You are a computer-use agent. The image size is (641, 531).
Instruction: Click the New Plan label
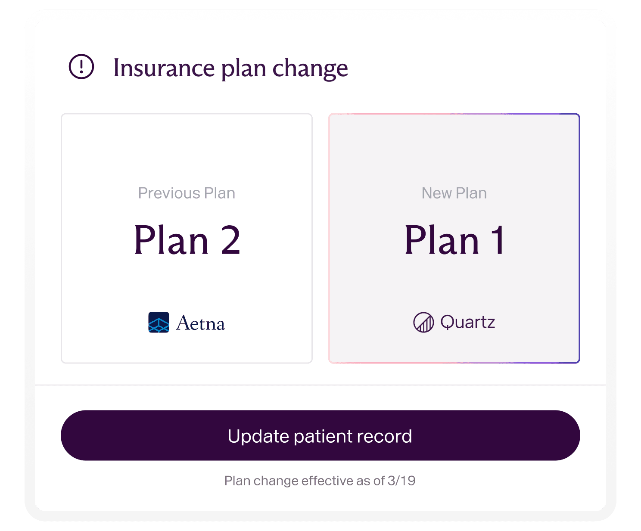tap(454, 193)
